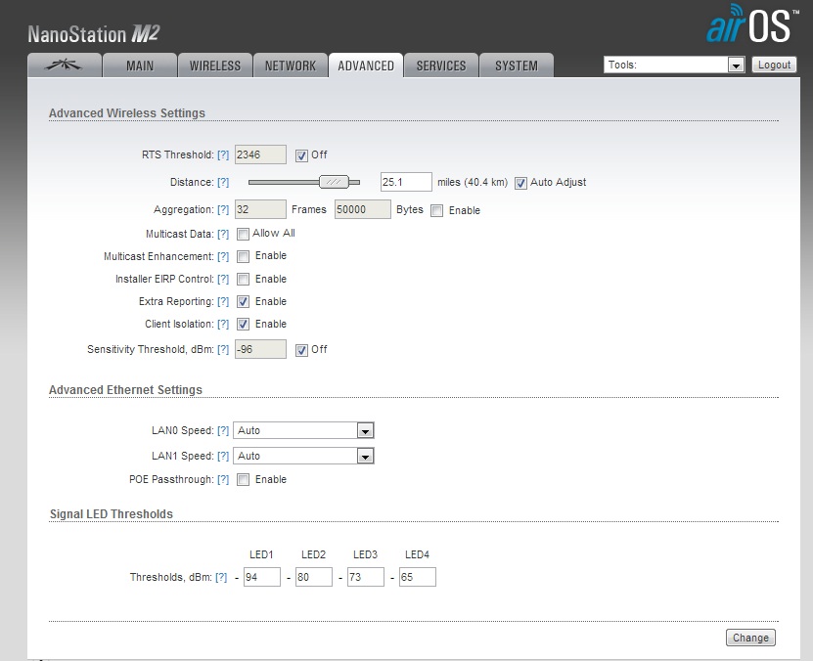Open help for Sensitivity Threshold

pyautogui.click(x=223, y=350)
